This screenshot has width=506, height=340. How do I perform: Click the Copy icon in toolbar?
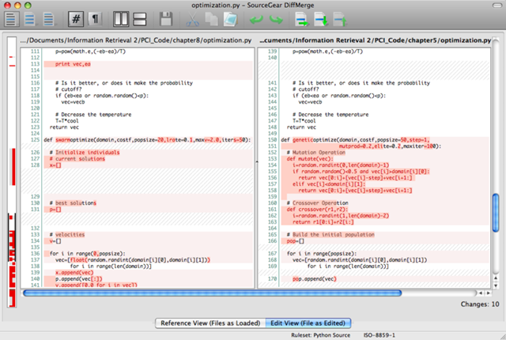pos(210,18)
